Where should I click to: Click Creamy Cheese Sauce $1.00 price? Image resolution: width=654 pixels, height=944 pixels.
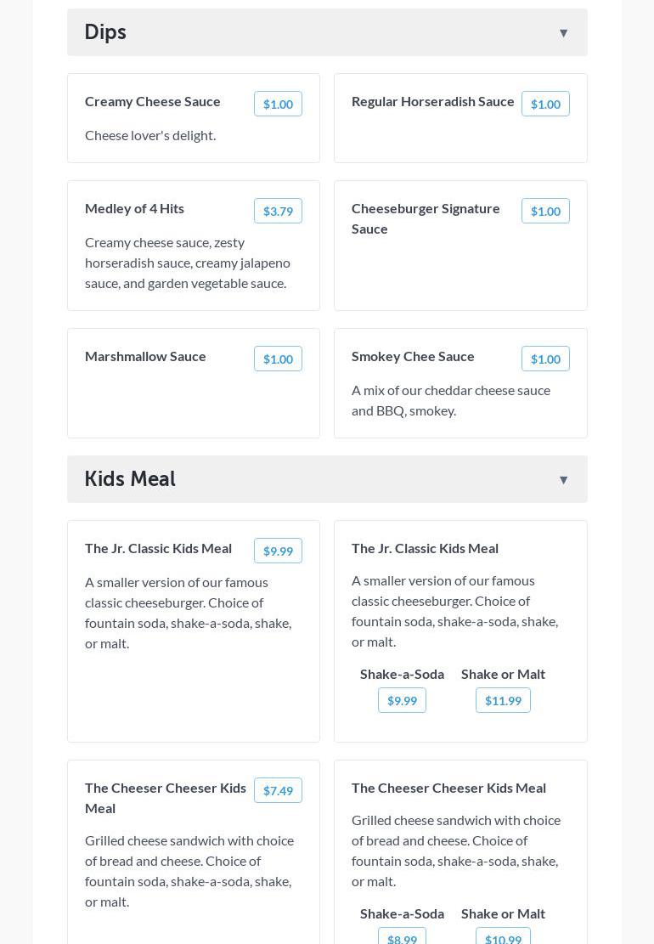click(278, 104)
